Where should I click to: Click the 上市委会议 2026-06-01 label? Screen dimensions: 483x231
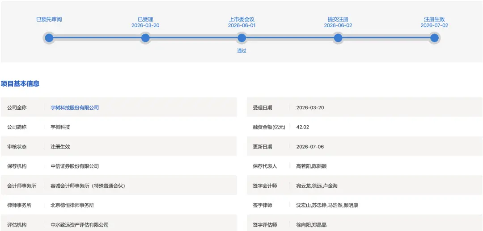pos(242,22)
